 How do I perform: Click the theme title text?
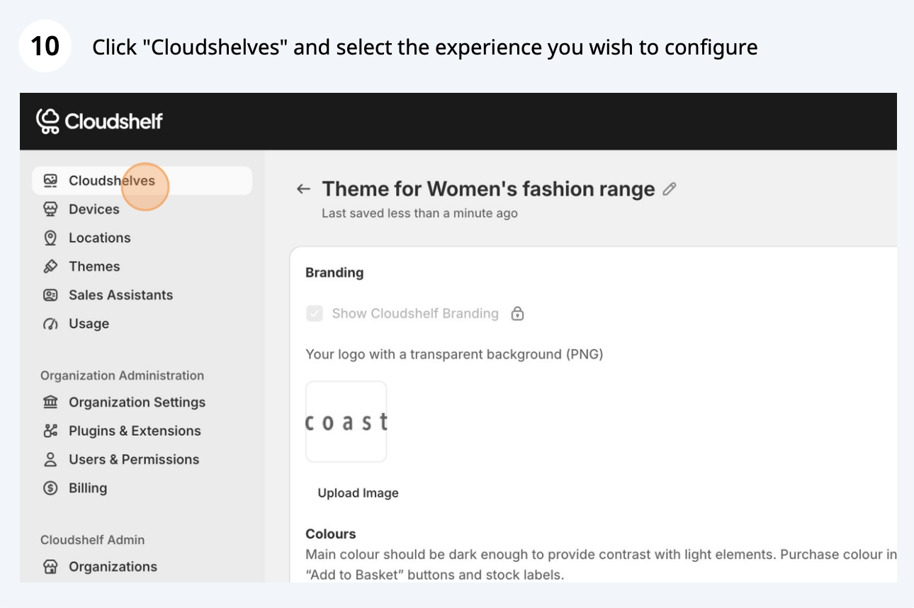tap(488, 189)
